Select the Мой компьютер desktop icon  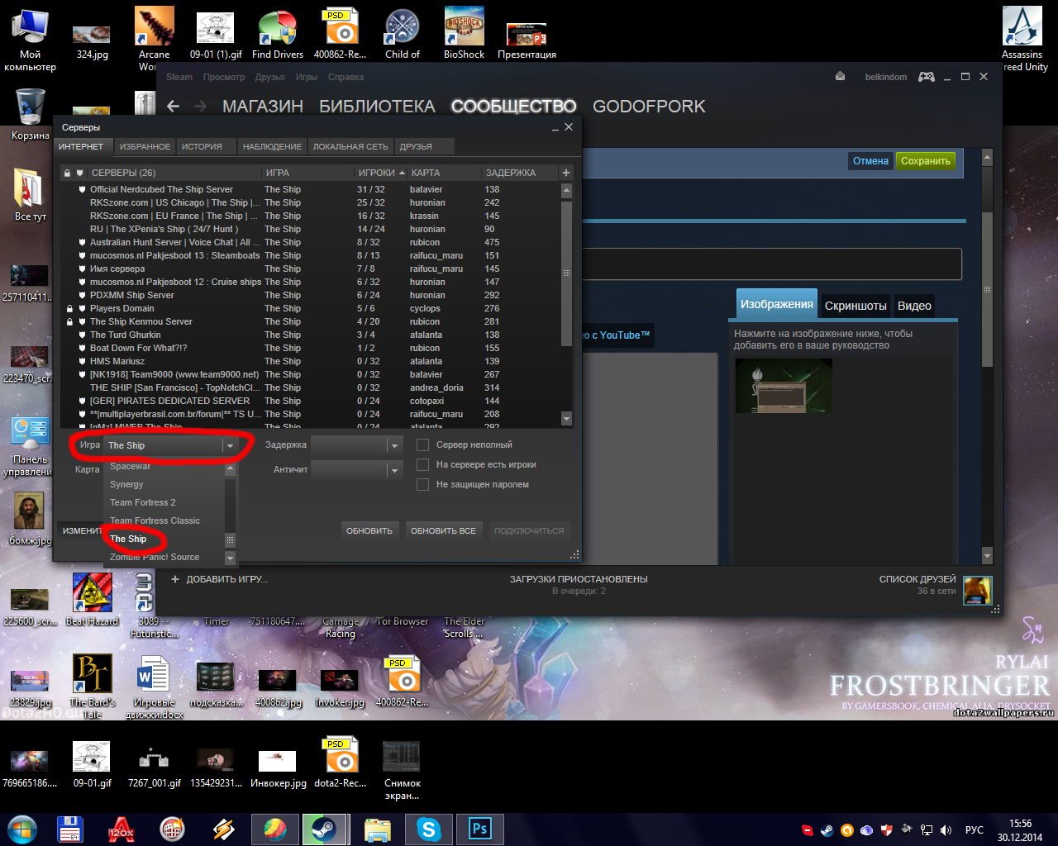31,39
